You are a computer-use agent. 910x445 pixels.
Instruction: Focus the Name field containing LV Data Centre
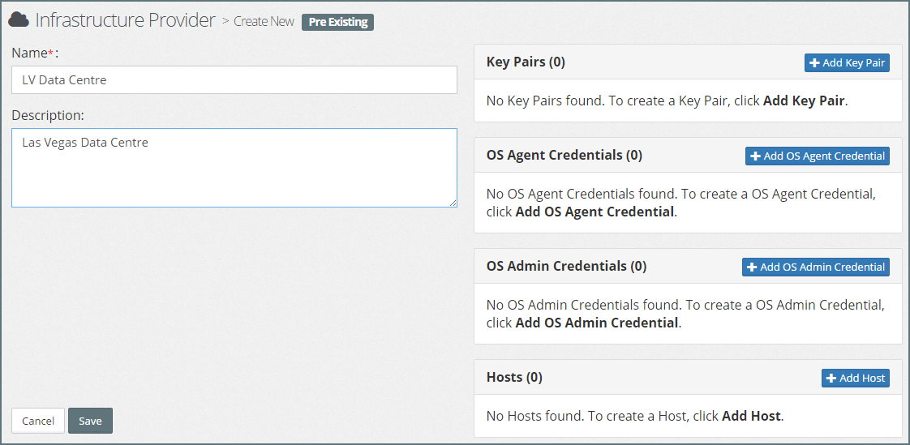pos(234,80)
